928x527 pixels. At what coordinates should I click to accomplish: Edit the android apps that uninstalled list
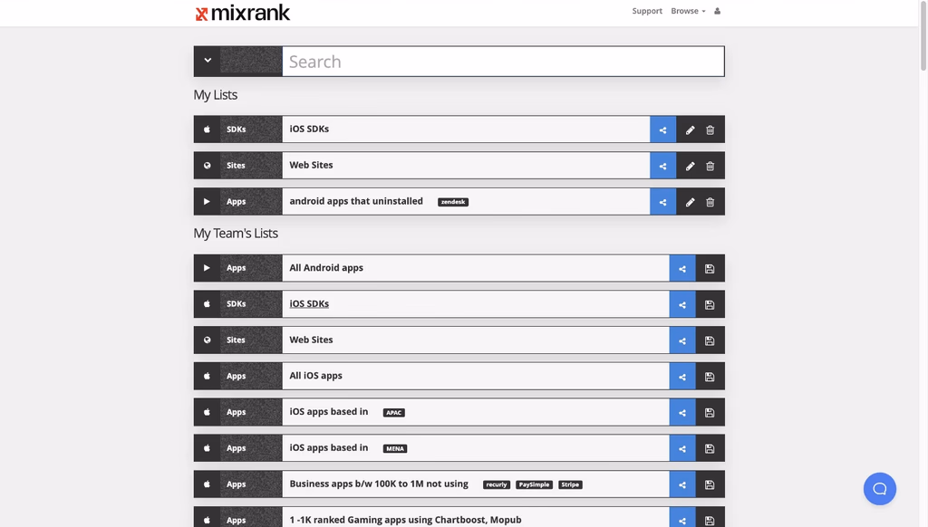(690, 202)
